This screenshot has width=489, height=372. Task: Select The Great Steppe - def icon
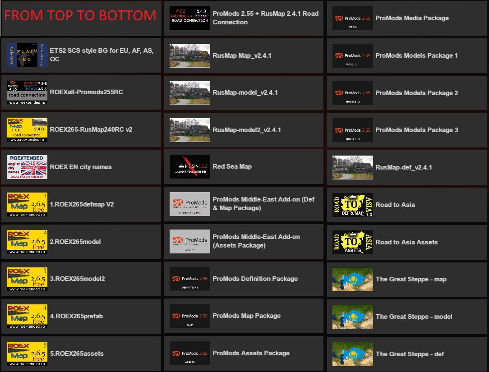point(353,354)
